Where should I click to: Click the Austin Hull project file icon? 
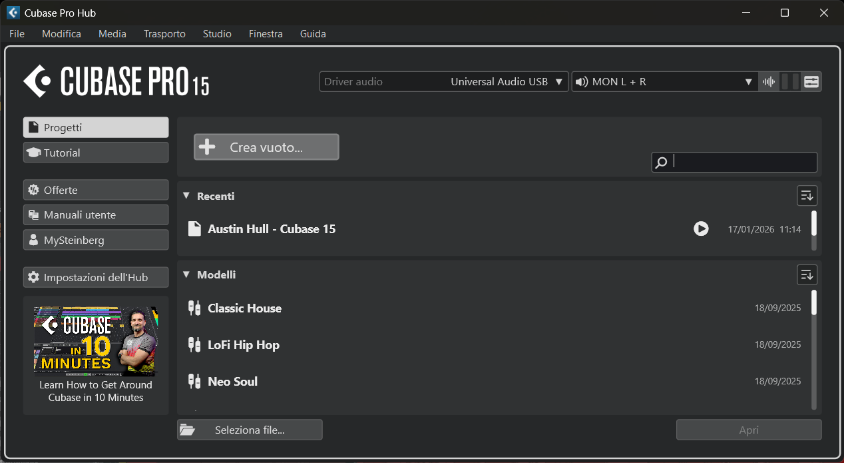coord(194,229)
